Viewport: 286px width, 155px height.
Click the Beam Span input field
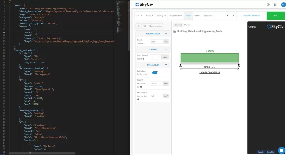pos(157,42)
